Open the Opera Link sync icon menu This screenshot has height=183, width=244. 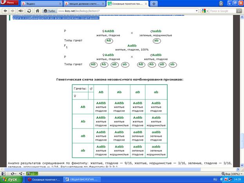pyautogui.click(x=13, y=174)
